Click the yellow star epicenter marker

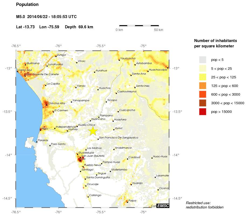click(x=93, y=131)
